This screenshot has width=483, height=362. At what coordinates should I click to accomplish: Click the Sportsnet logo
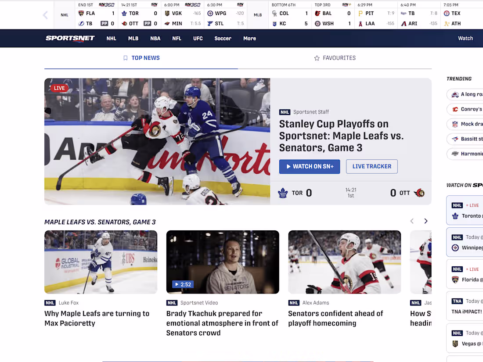pyautogui.click(x=70, y=39)
